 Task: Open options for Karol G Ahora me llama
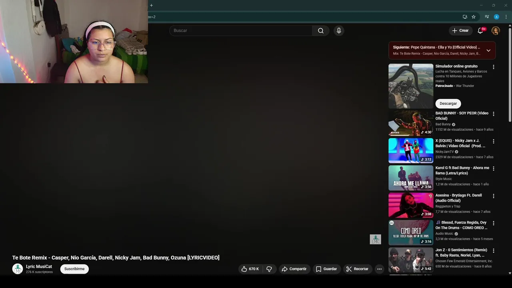493,169
